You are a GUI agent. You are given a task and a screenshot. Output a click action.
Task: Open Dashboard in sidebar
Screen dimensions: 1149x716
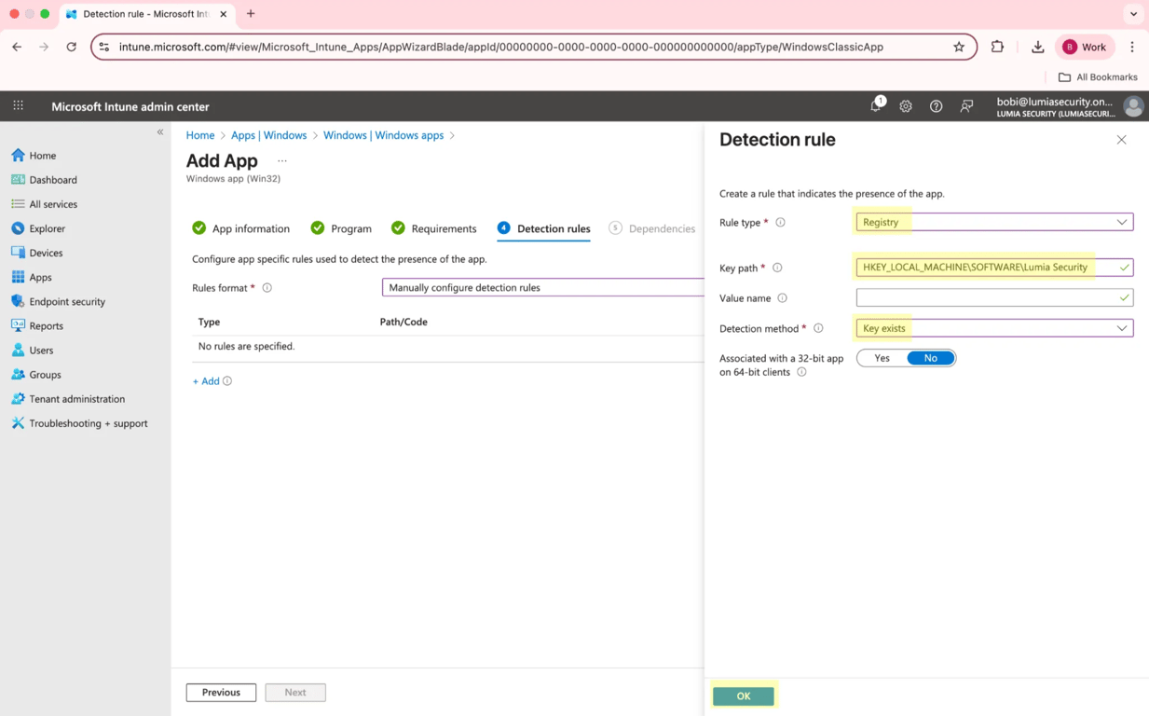pos(53,180)
